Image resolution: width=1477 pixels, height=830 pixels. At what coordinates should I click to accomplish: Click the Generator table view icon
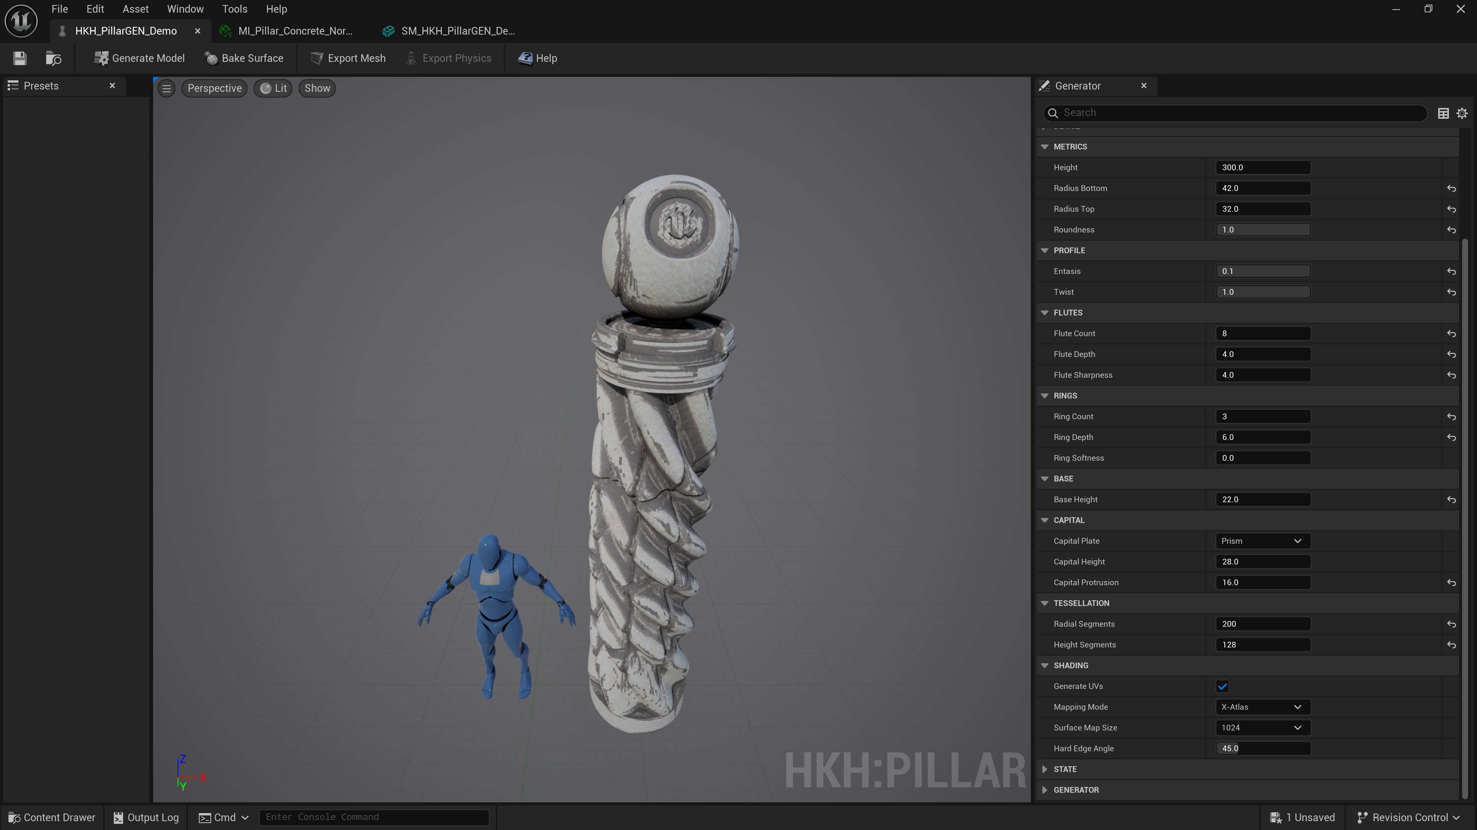[1443, 113]
